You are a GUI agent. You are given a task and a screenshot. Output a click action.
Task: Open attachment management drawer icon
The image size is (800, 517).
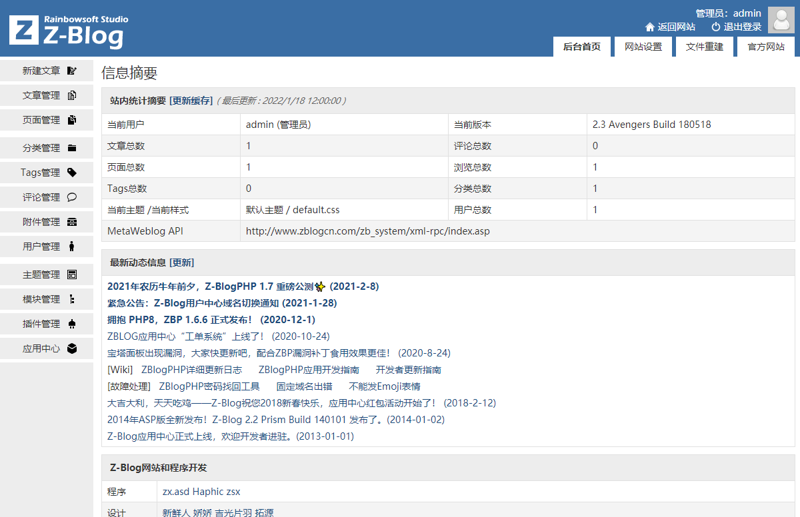[72, 222]
